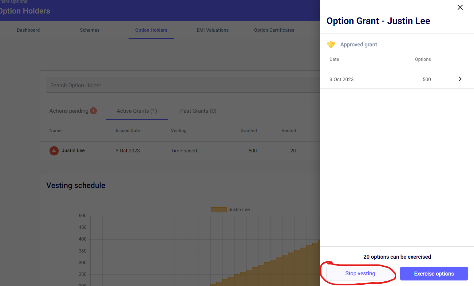Select the Option Holders tab

tap(151, 30)
